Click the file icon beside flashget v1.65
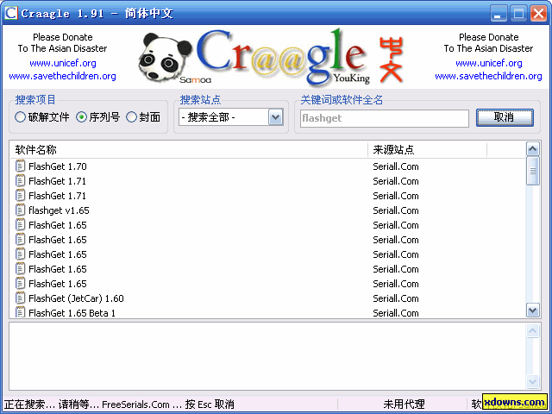552x414 pixels. click(21, 210)
